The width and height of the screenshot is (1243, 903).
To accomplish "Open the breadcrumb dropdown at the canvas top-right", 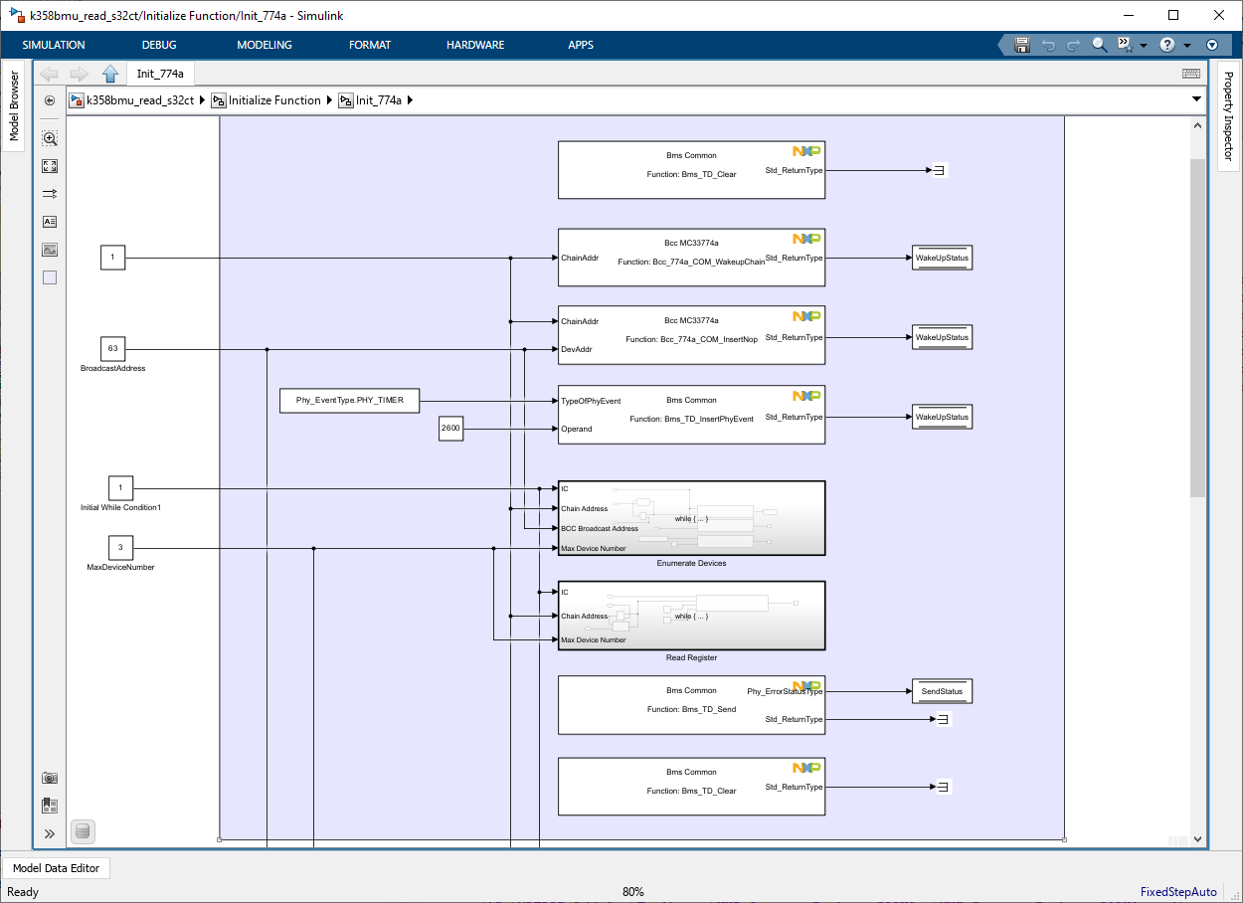I will tap(1195, 99).
